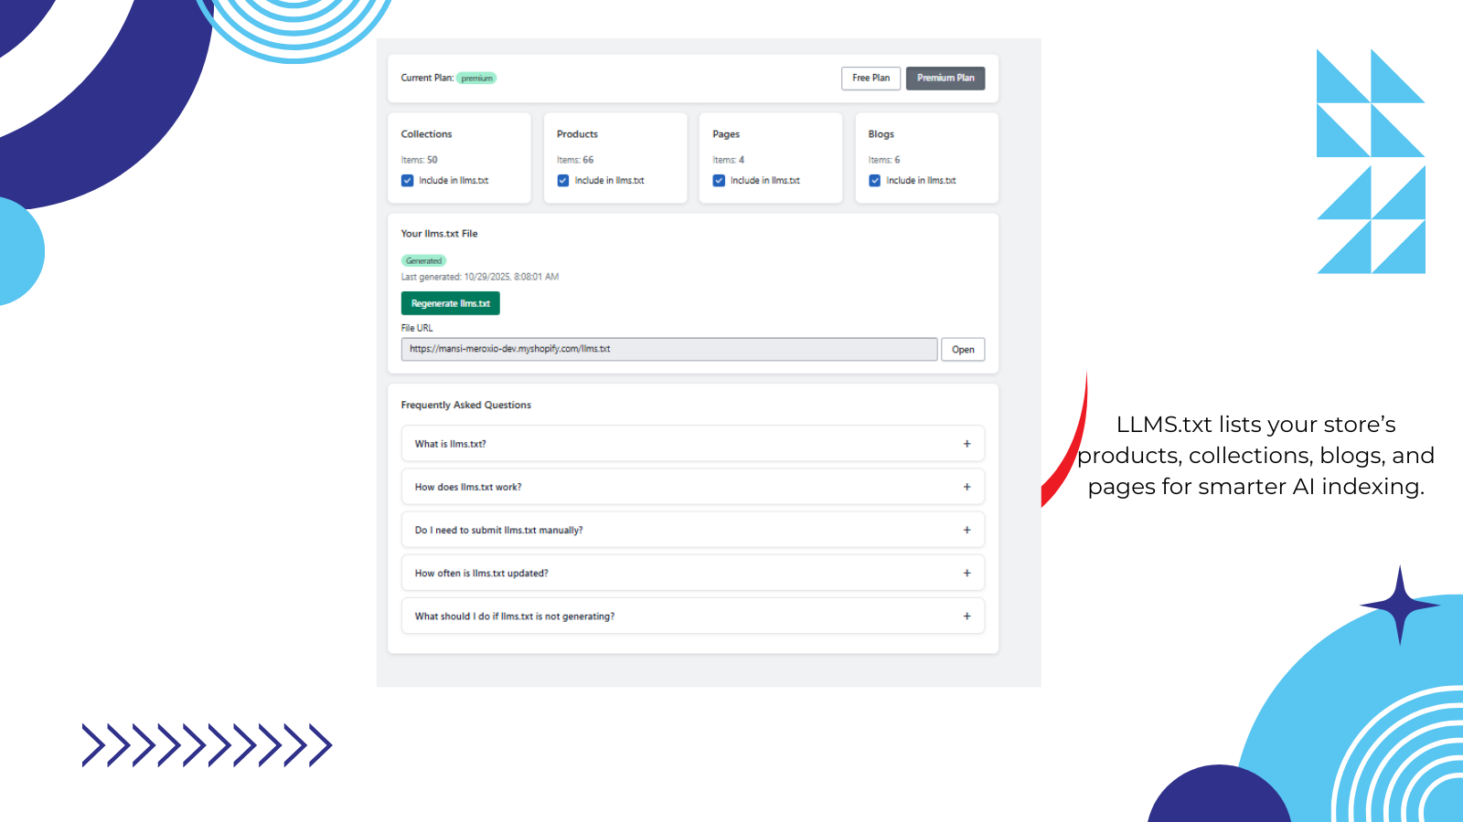Click the Products card title
This screenshot has height=822, width=1463.
point(577,134)
